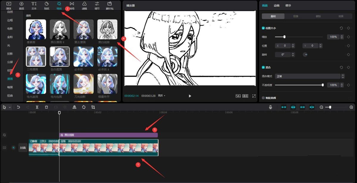This screenshot has width=357, height=183.
Task: Click the timeline zoom slider handle
Action: [x=330, y=107]
